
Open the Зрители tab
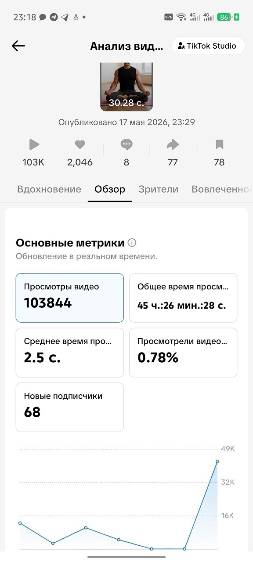(159, 189)
